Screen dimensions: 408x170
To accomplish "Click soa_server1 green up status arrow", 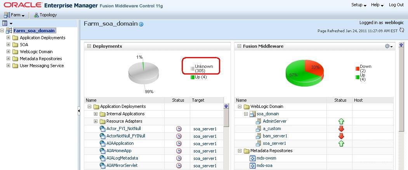I will tap(341, 144).
